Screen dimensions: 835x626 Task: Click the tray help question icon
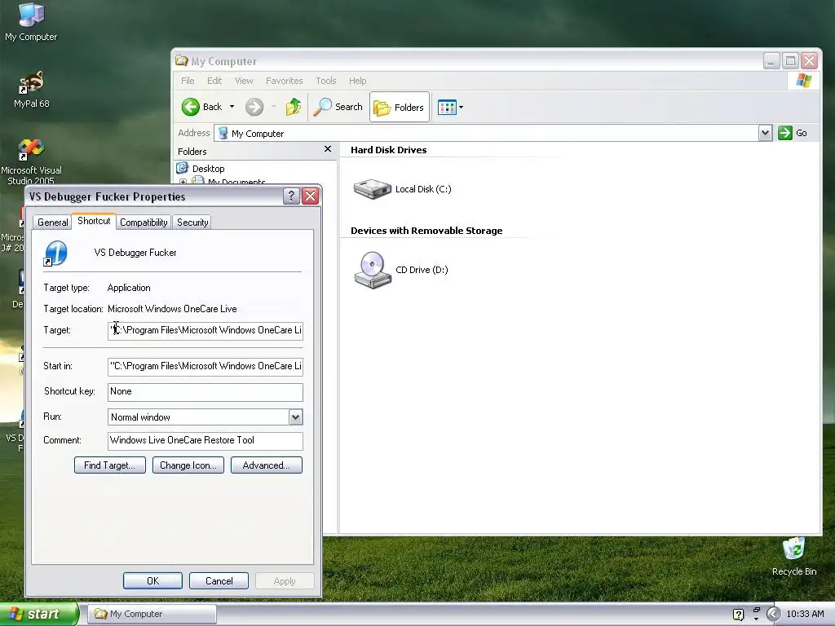pyautogui.click(x=738, y=615)
